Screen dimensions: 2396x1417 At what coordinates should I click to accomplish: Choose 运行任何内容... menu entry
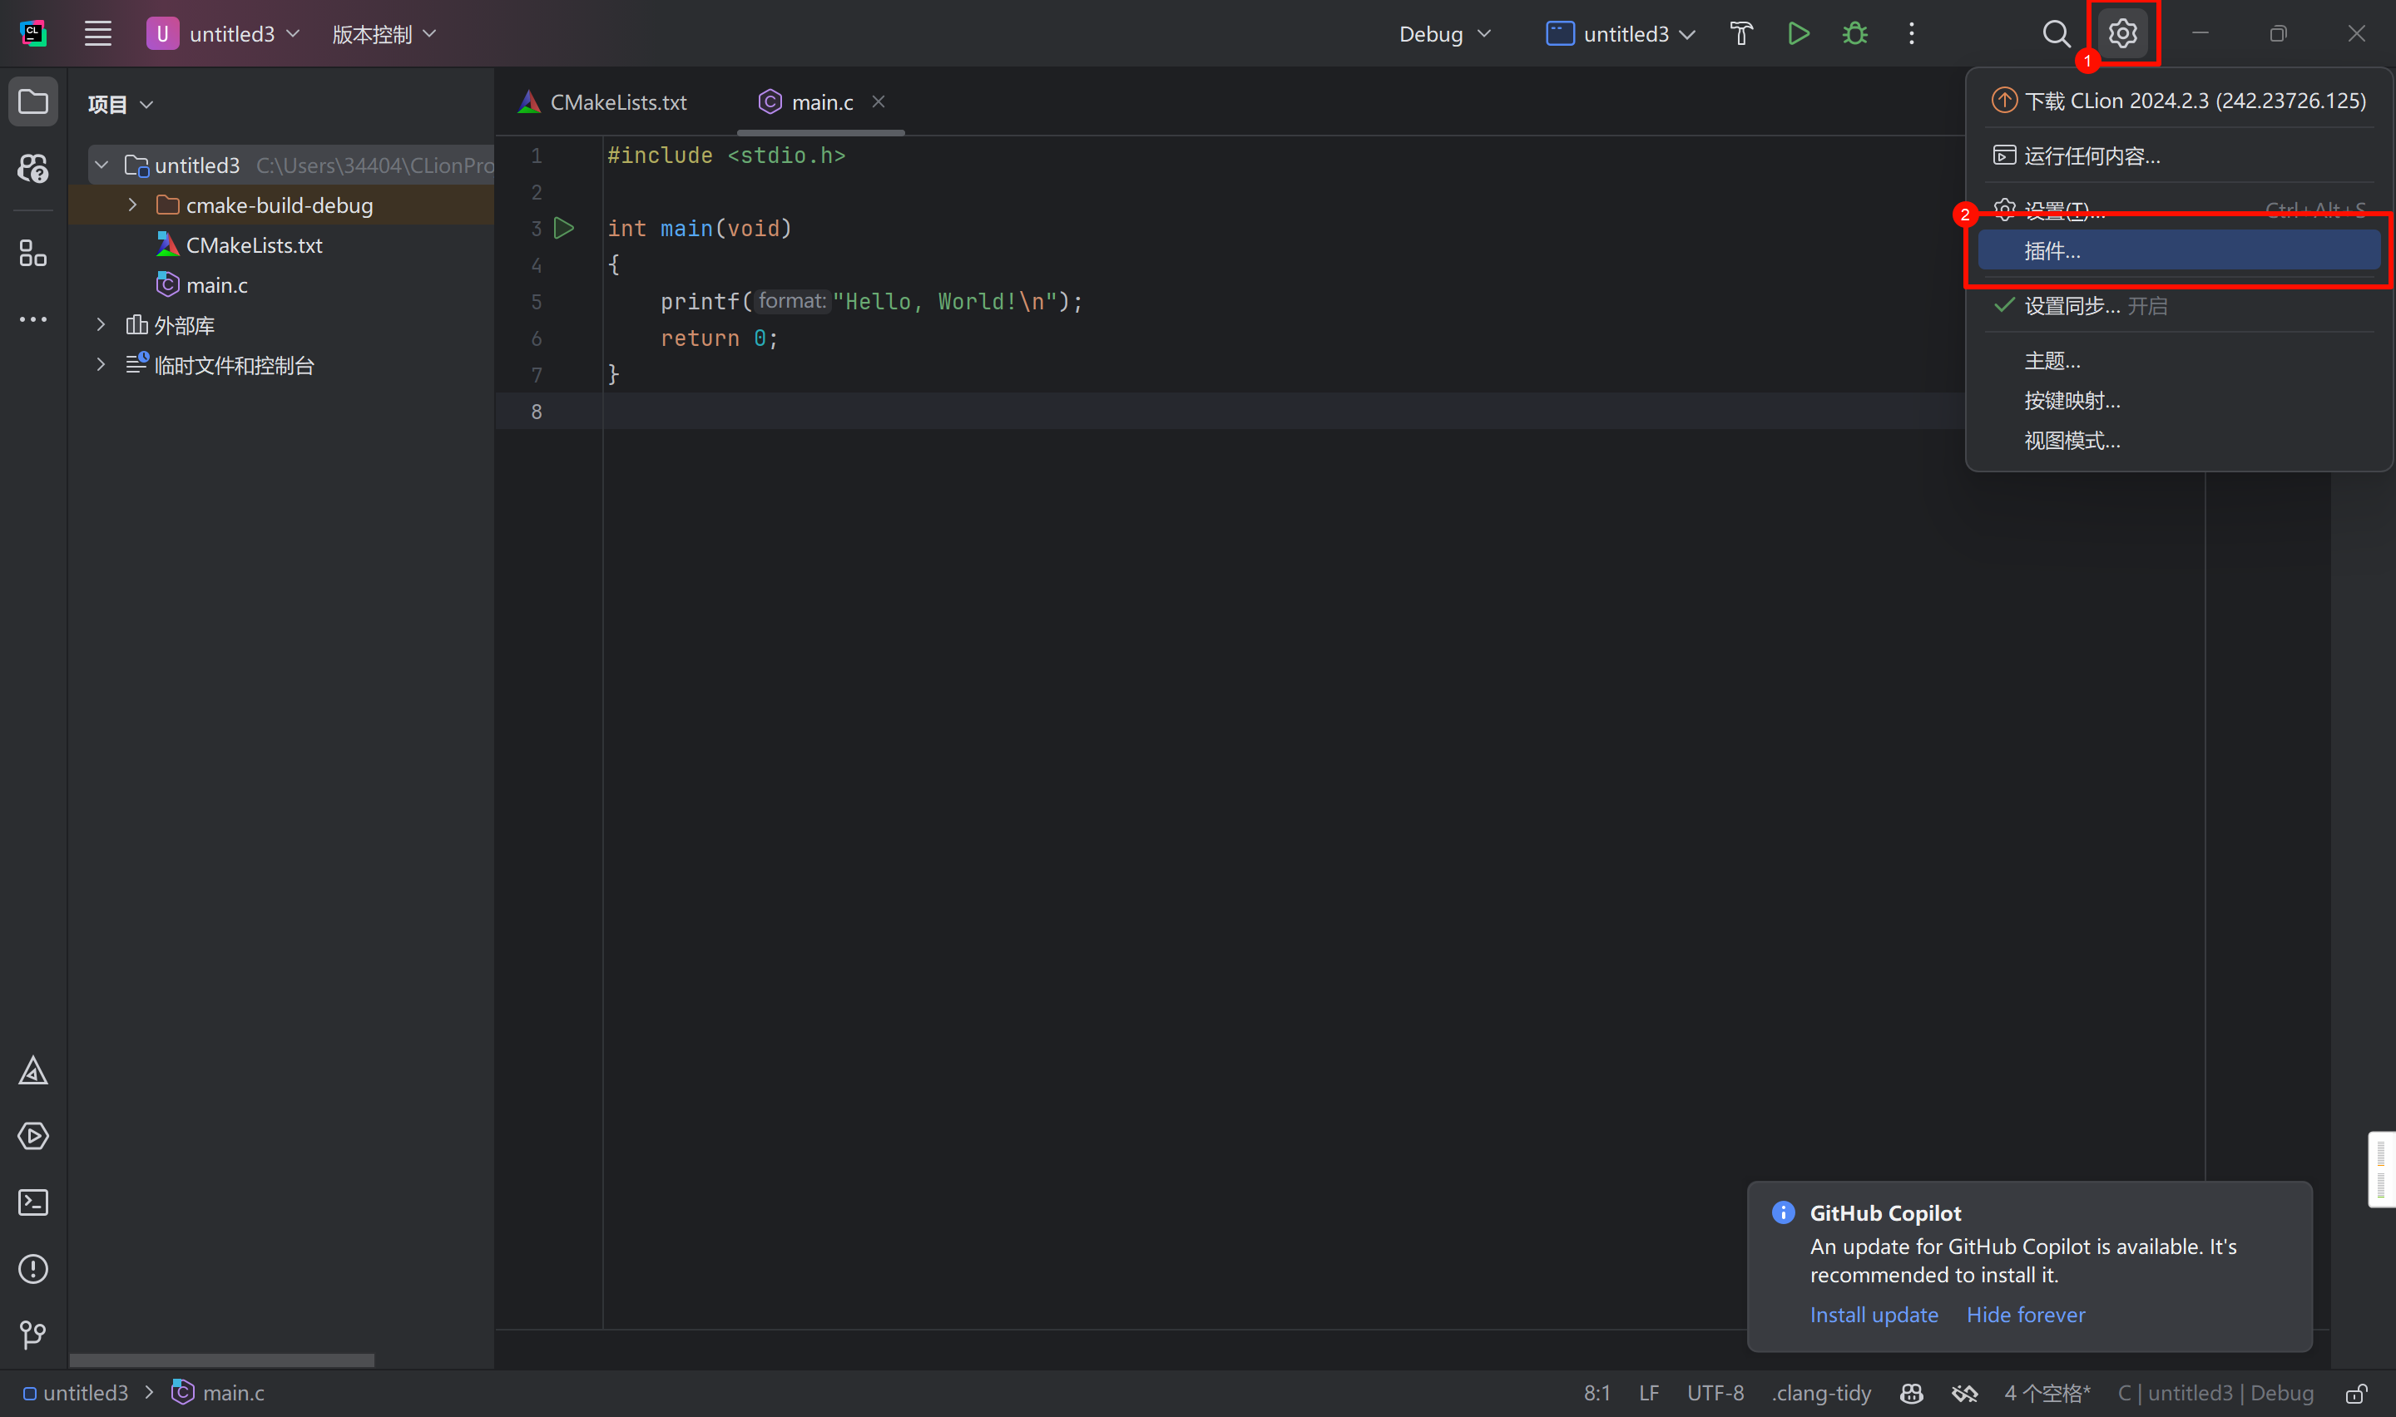[x=2178, y=156]
